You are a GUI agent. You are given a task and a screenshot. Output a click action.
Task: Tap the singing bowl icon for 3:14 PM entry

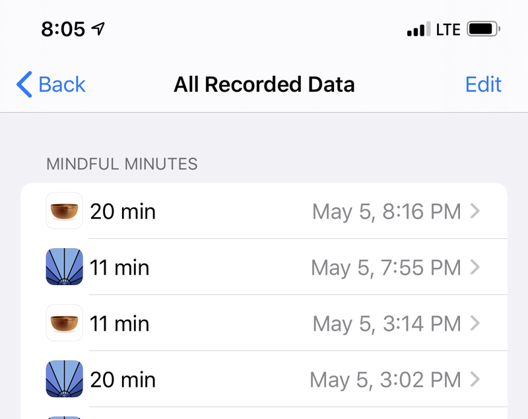coord(64,323)
